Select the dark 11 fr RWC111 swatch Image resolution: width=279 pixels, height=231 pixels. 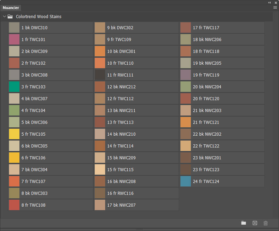click(100, 75)
